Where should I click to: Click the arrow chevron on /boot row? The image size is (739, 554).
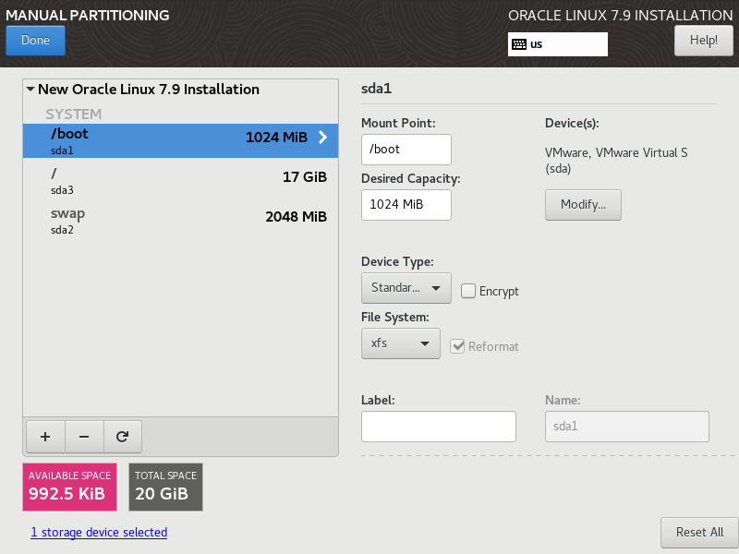pyautogui.click(x=322, y=137)
